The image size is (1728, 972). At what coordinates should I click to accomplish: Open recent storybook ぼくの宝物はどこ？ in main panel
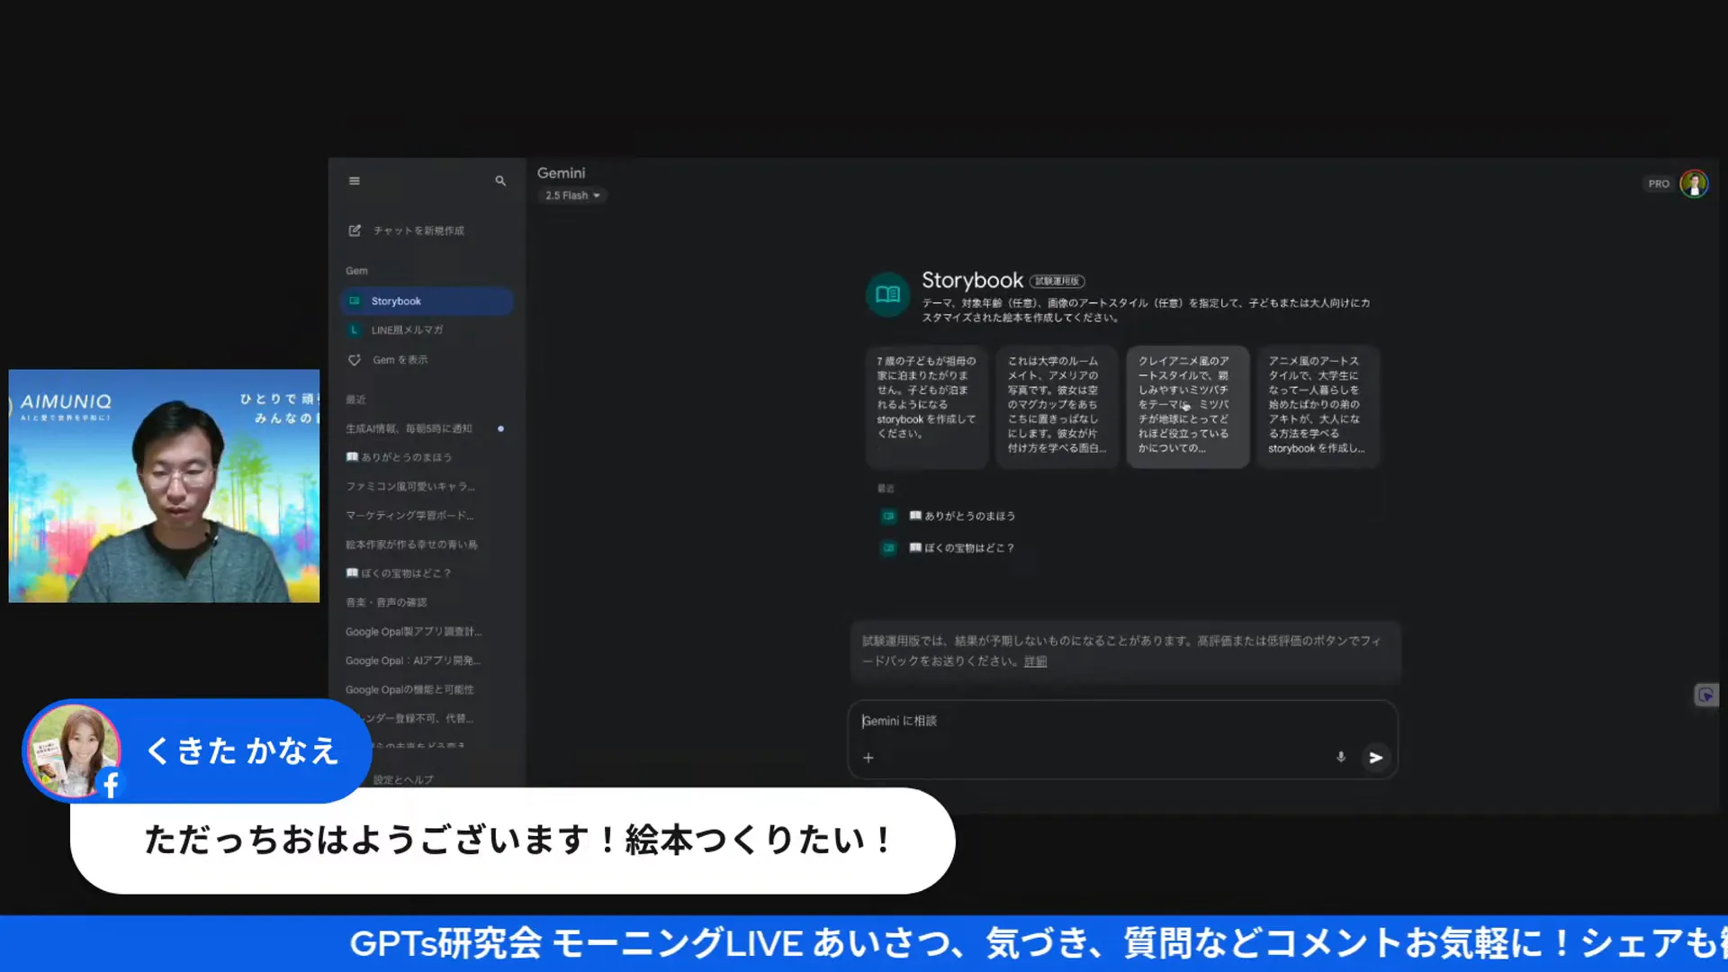(x=961, y=548)
